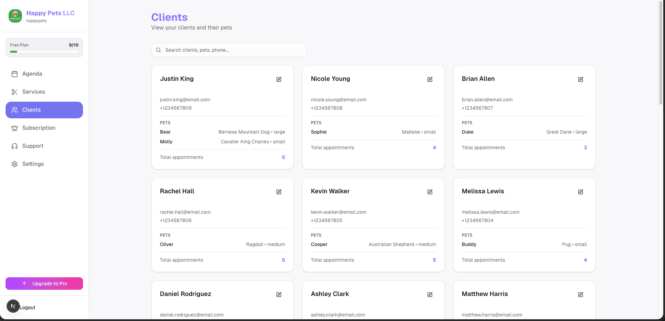Viewport: 665px width, 321px height.
Task: Select the Agenda calendar icon
Action: (x=15, y=74)
